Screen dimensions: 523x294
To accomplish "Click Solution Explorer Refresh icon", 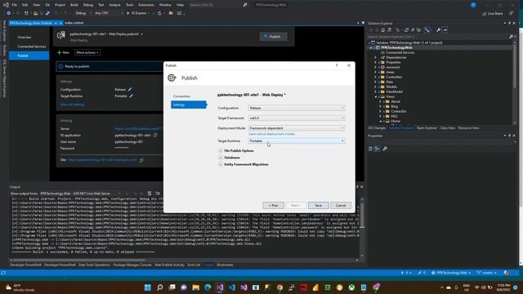I will [x=407, y=30].
